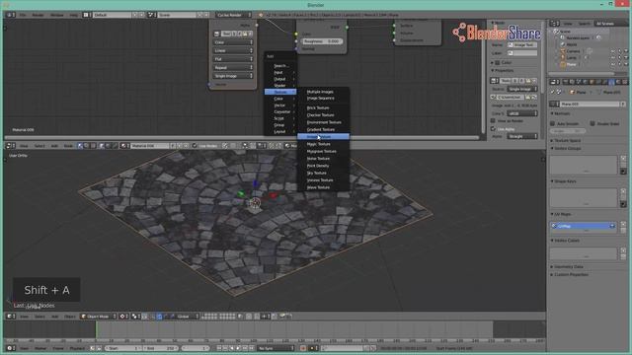The image size is (632, 355).
Task: Click the Scene name field
Action: click(177, 15)
